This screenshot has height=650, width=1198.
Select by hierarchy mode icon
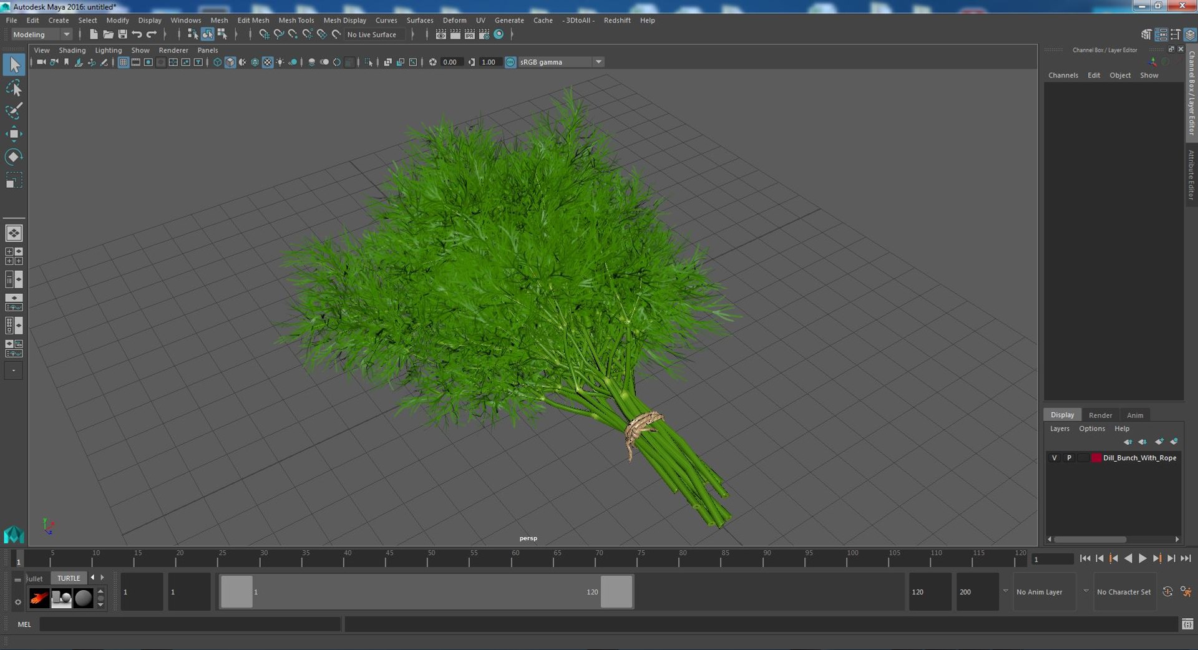[193, 34]
